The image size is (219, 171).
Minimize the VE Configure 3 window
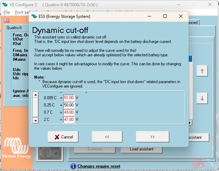[178, 4]
